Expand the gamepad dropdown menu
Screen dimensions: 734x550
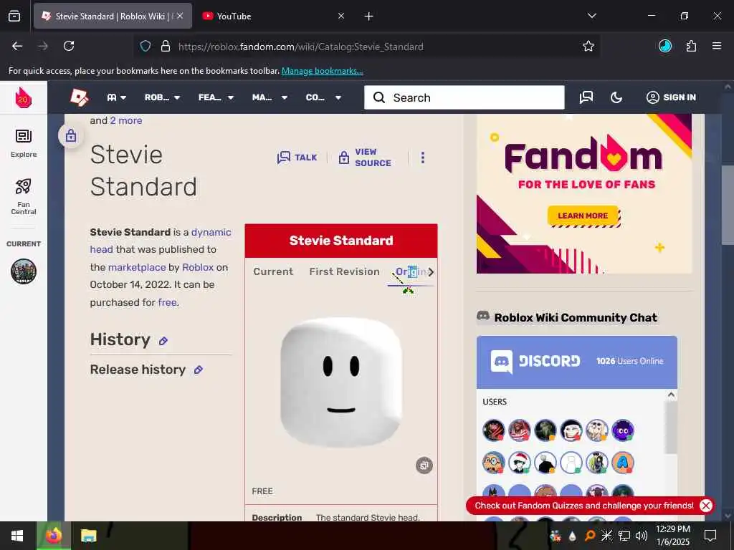click(x=117, y=97)
